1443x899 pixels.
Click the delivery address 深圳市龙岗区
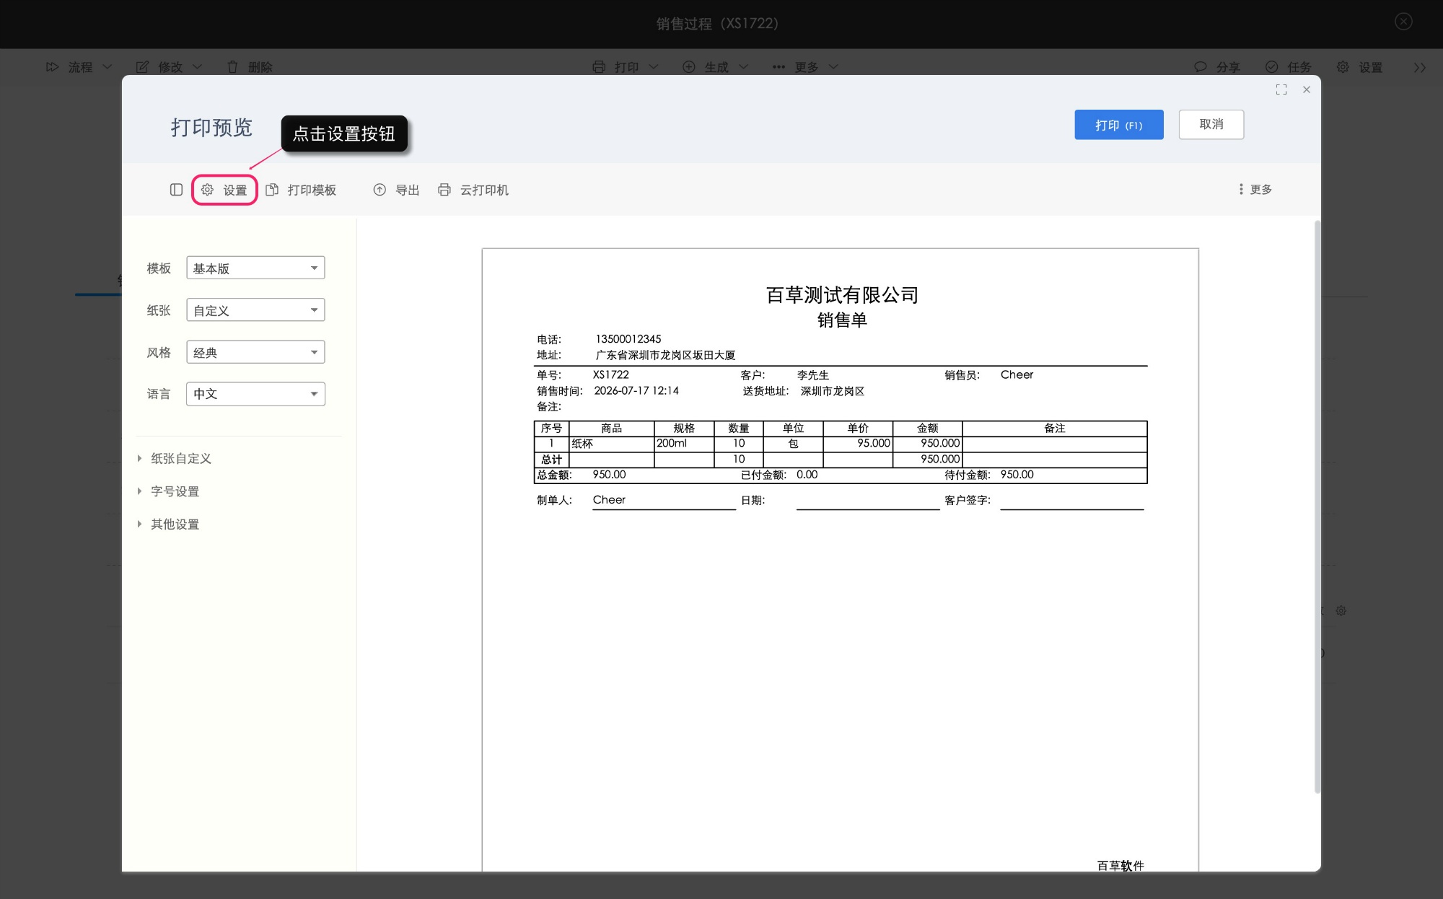click(x=832, y=391)
